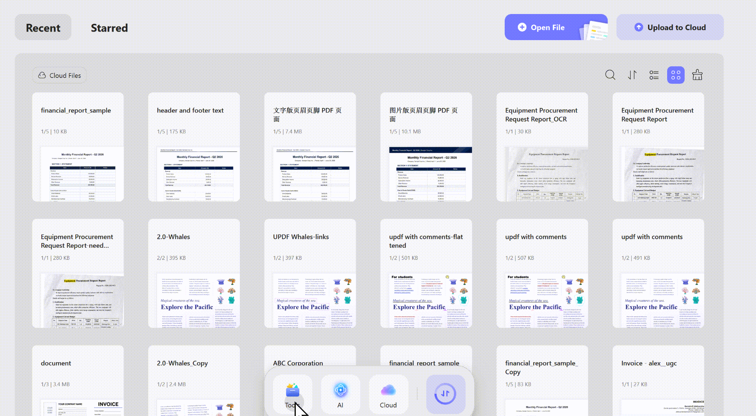Open updf with comments 507 KB file

click(542, 273)
